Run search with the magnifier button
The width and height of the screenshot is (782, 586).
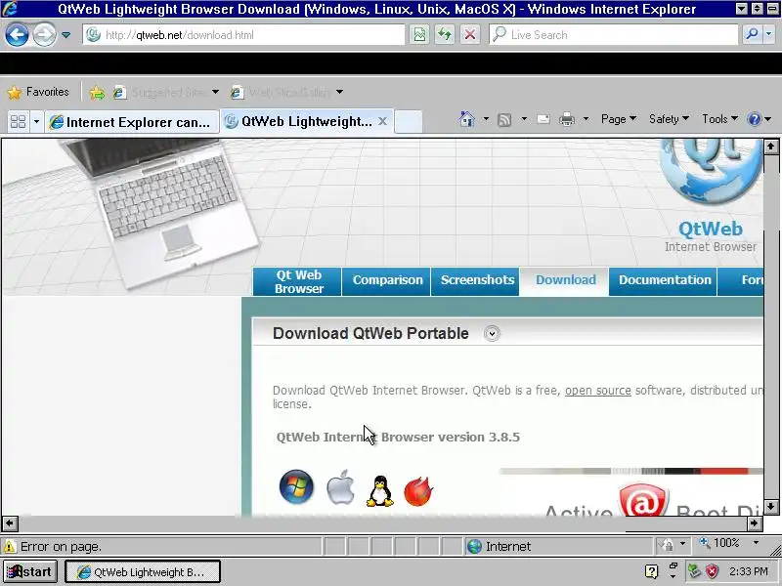tap(752, 35)
